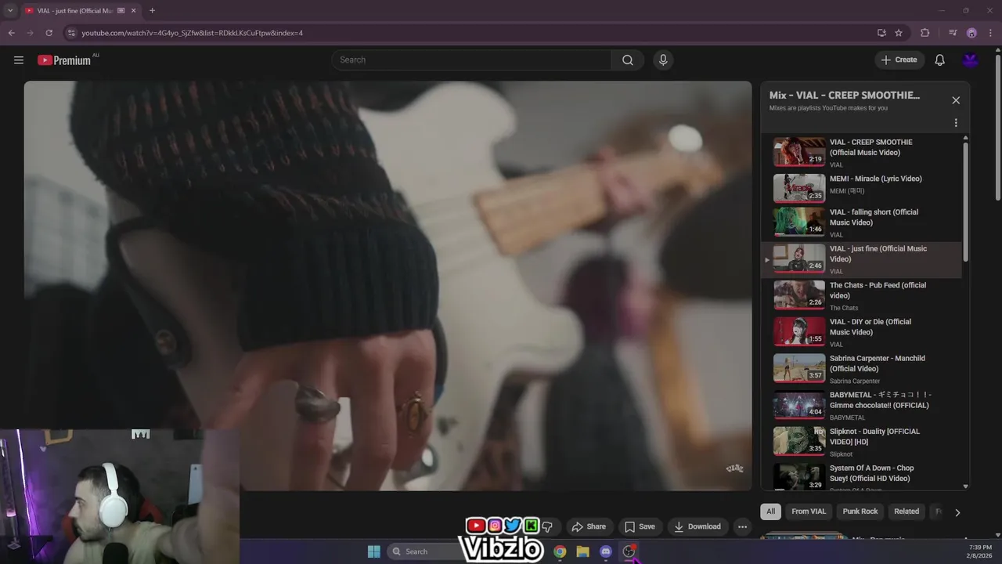The height and width of the screenshot is (564, 1002).
Task: Close the Mix playlist panel
Action: tap(956, 100)
